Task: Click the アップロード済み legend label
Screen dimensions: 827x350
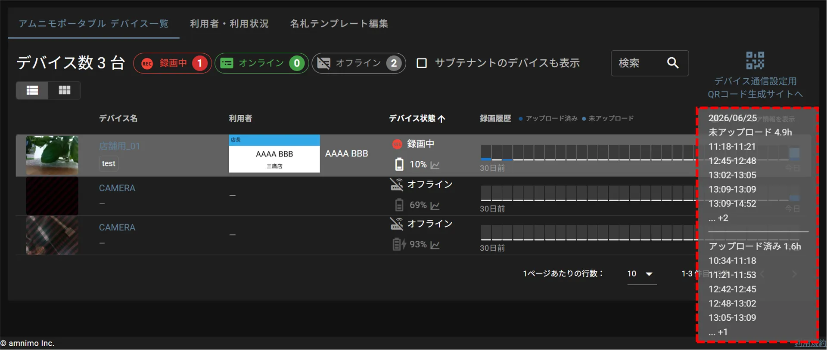Action: [551, 118]
